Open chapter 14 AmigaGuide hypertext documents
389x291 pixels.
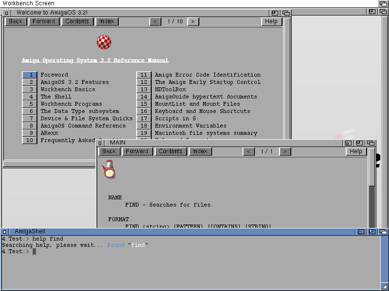point(144,97)
